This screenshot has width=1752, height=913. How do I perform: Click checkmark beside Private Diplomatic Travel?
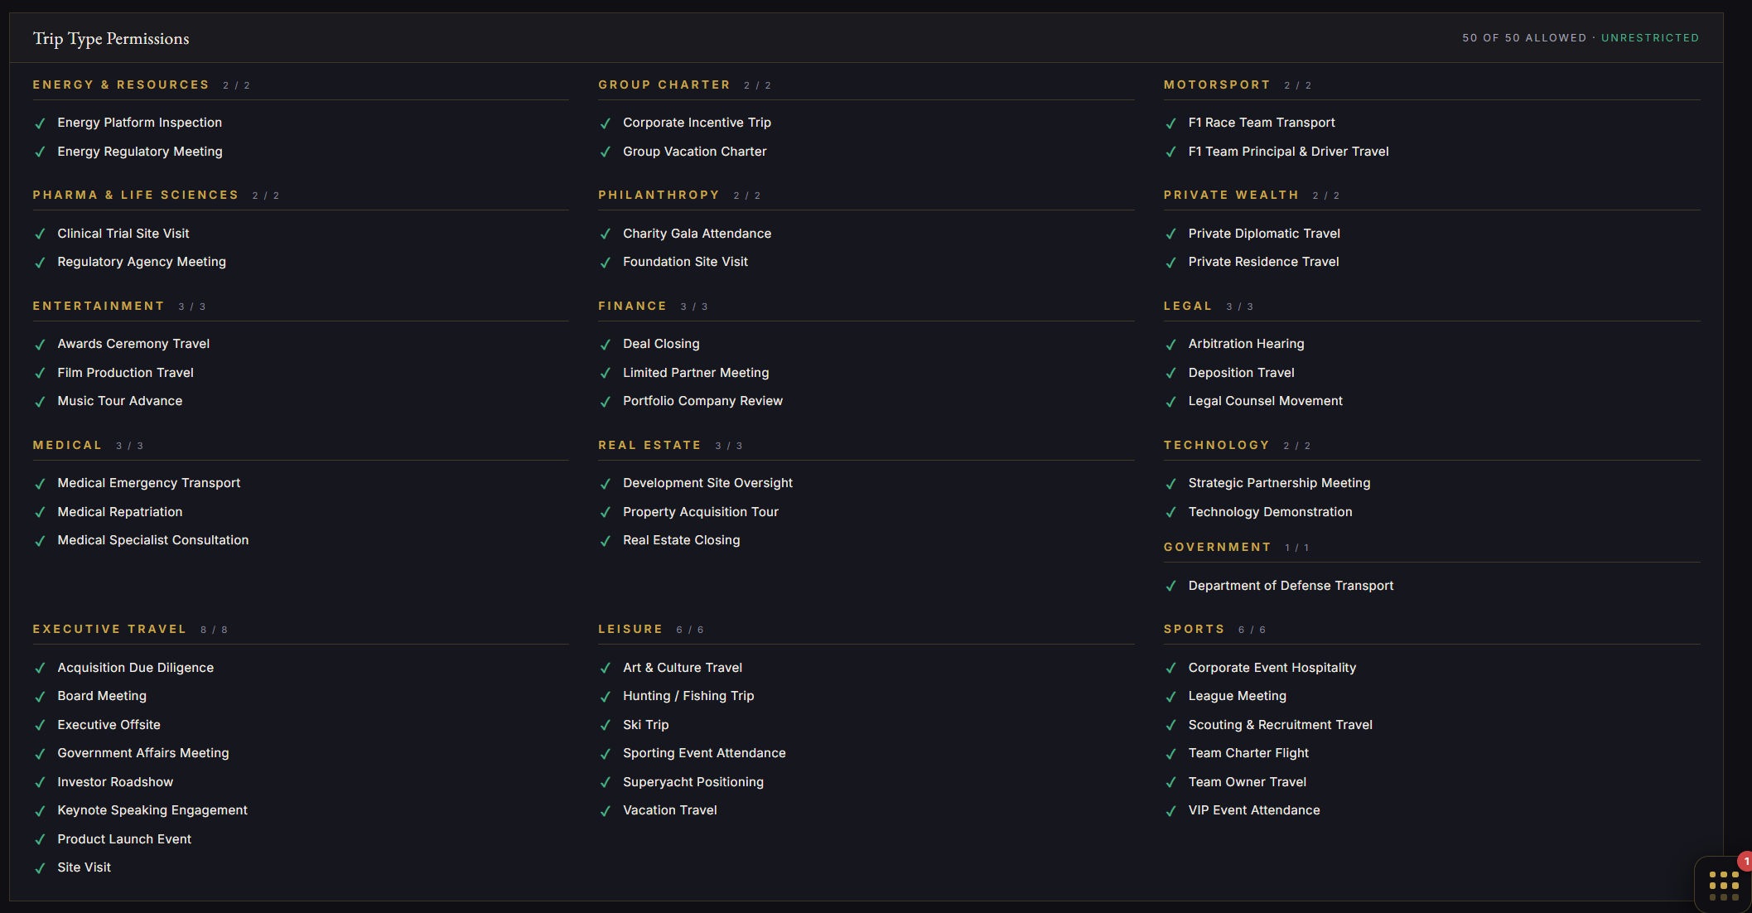pos(1170,234)
